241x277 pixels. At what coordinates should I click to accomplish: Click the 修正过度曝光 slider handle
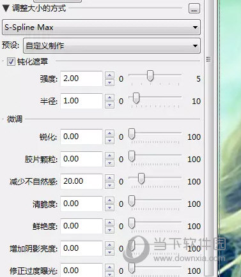pos(132,268)
